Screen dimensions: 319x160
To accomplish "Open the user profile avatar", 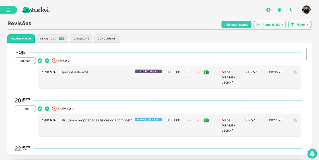I will point(306,10).
